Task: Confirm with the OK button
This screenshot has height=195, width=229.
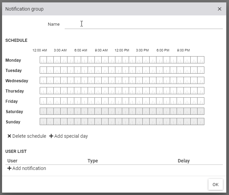Action: (x=215, y=184)
